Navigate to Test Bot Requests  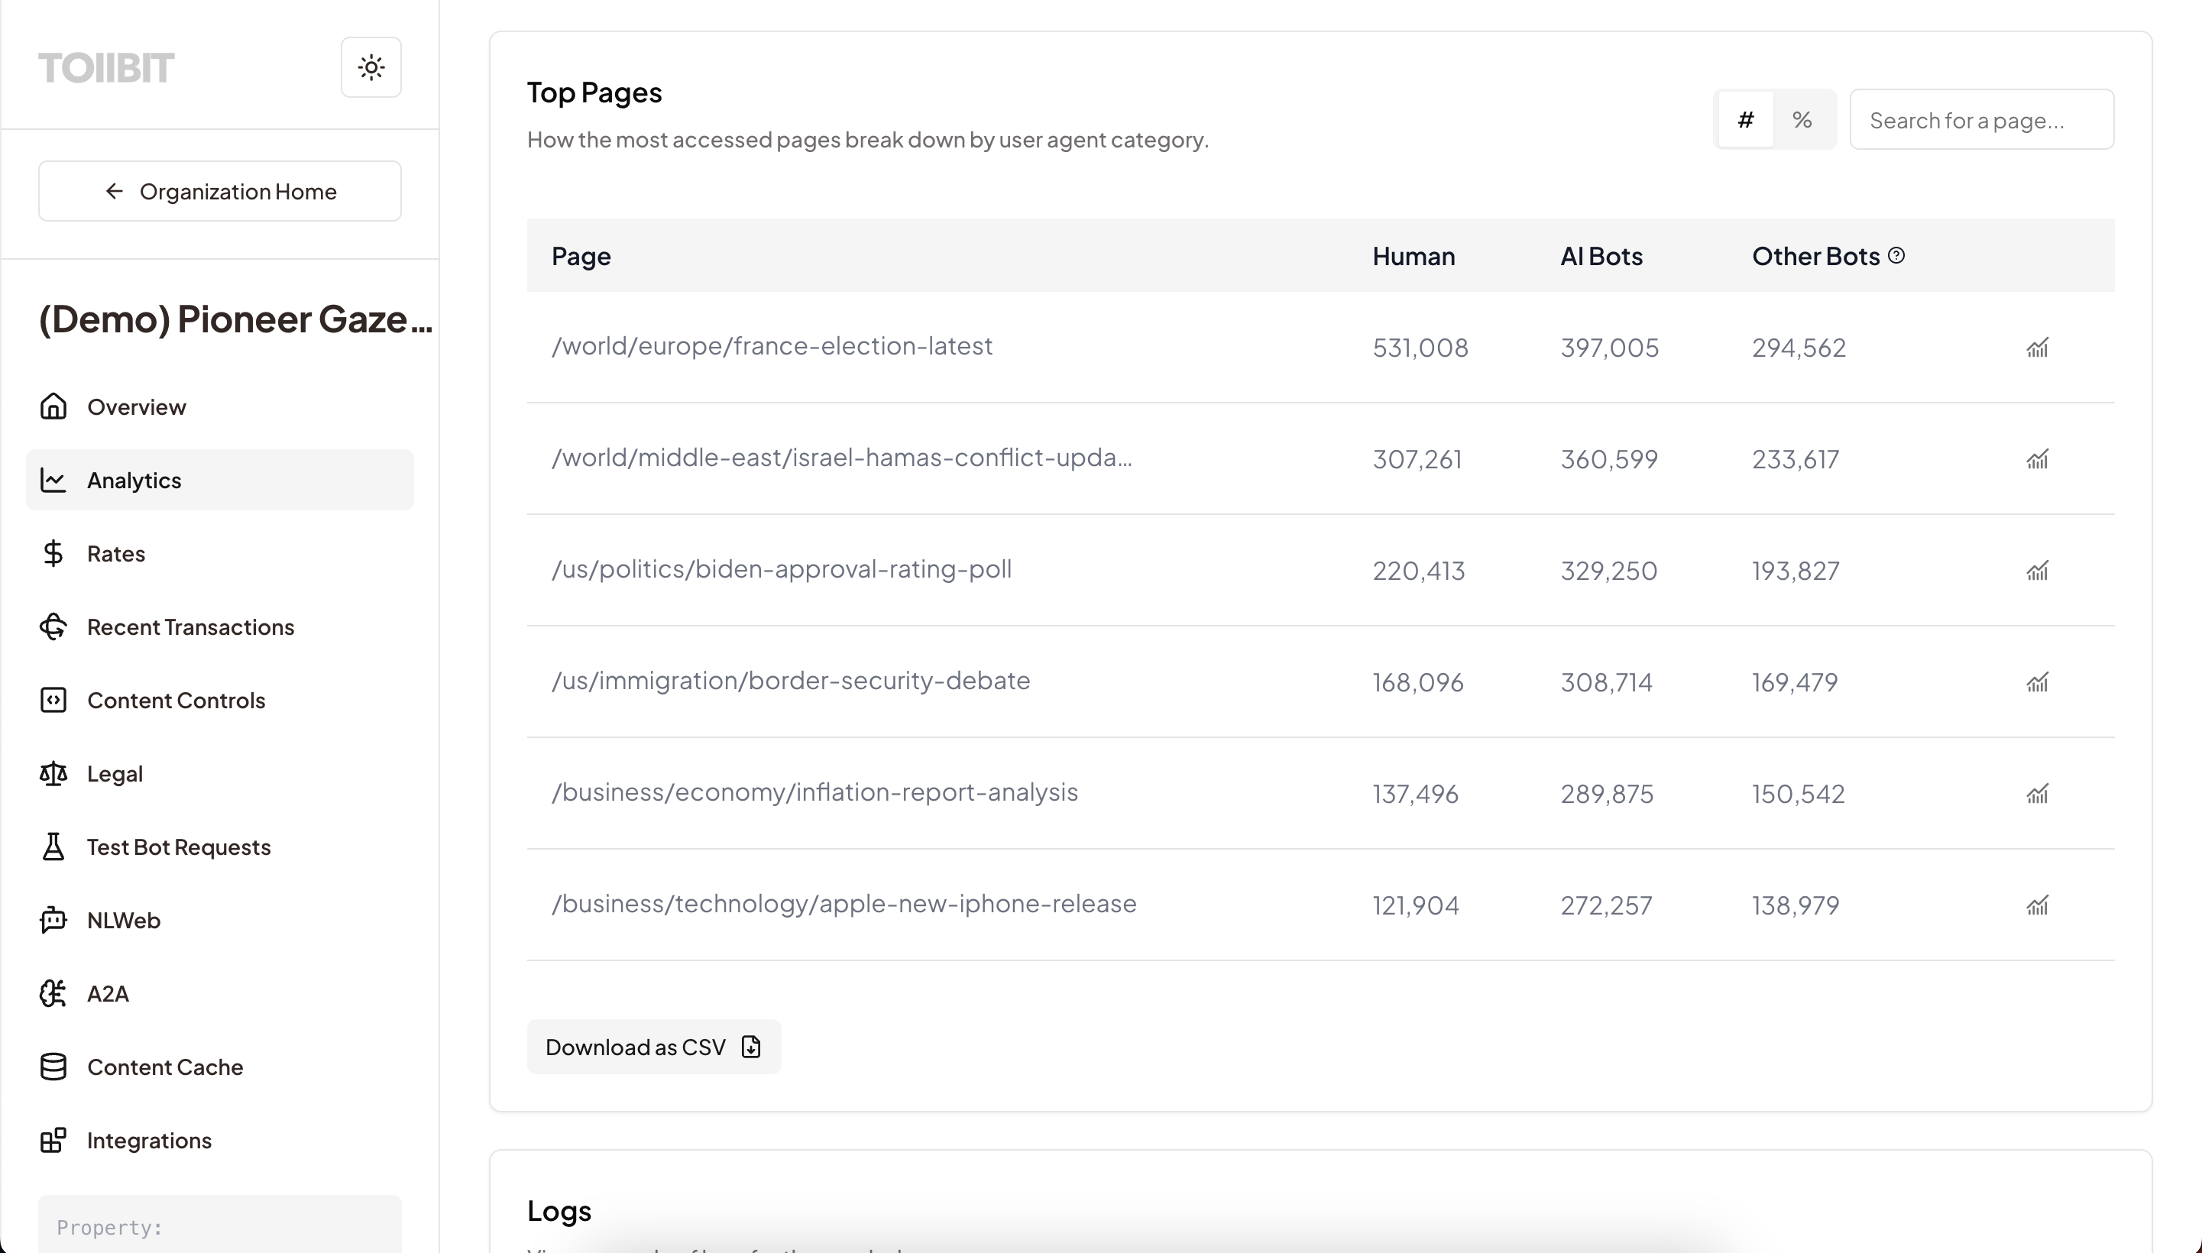[178, 847]
